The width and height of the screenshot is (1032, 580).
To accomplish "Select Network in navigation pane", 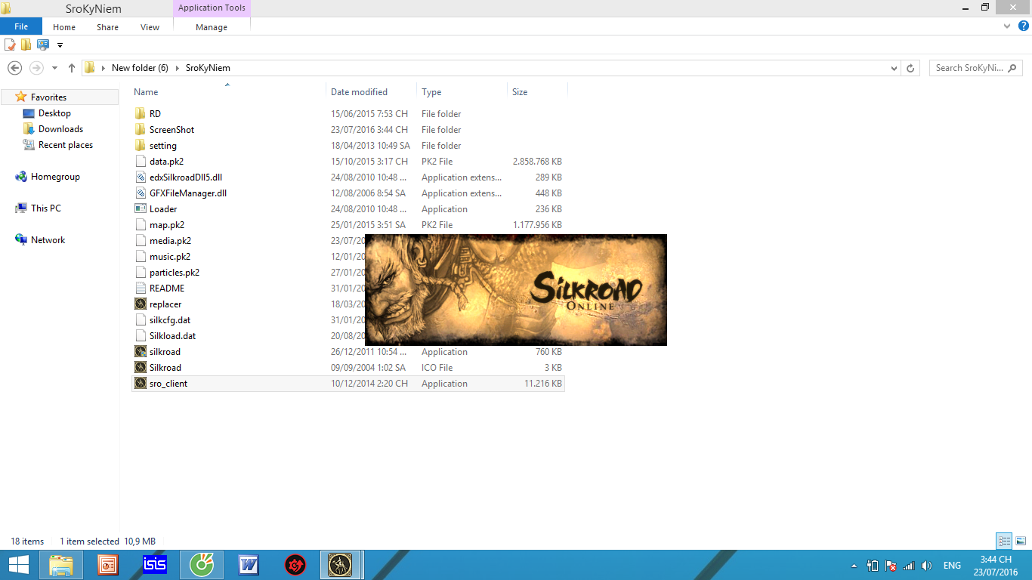I will (48, 240).
